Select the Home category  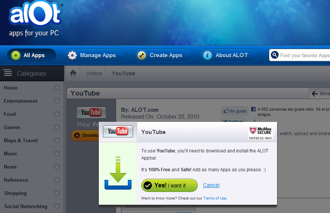(32, 88)
